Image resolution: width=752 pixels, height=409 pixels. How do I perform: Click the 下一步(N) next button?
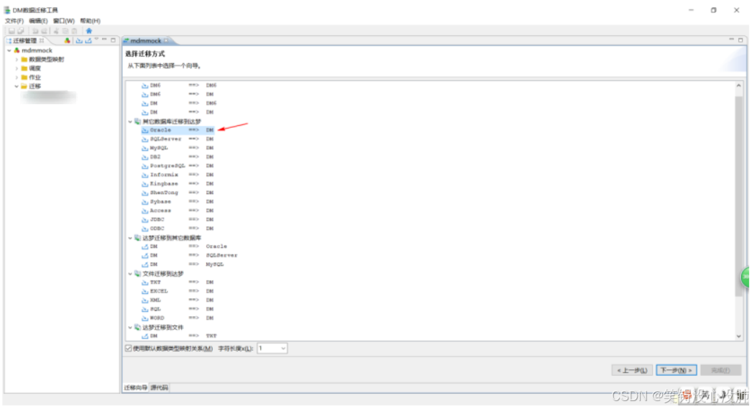click(677, 371)
